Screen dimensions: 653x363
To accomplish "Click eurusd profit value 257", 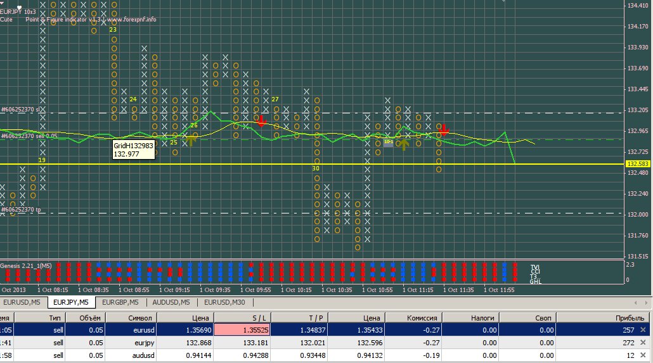I will pos(628,329).
